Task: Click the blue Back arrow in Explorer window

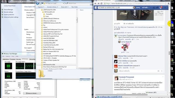Action: pos(37,4)
